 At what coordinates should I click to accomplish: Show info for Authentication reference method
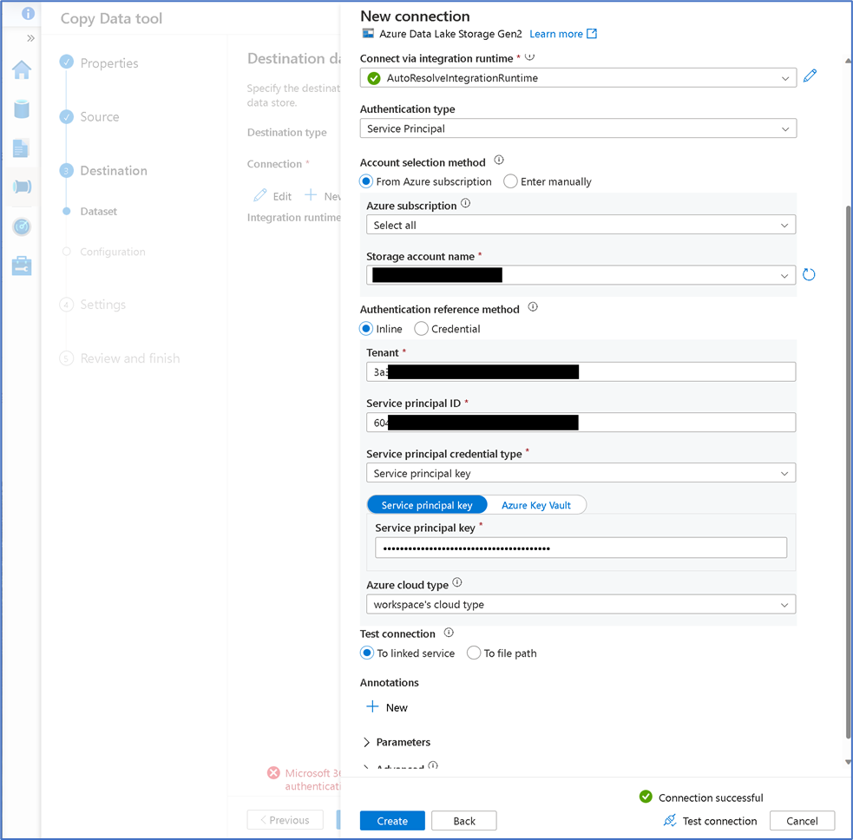(533, 307)
